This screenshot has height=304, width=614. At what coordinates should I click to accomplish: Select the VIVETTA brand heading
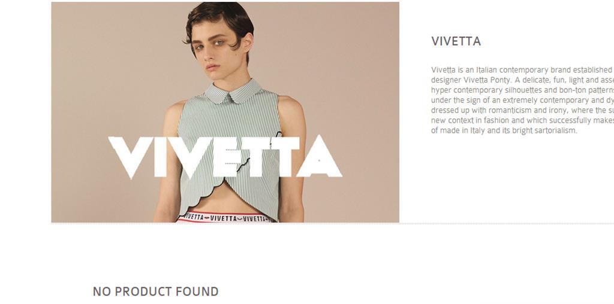pyautogui.click(x=456, y=41)
